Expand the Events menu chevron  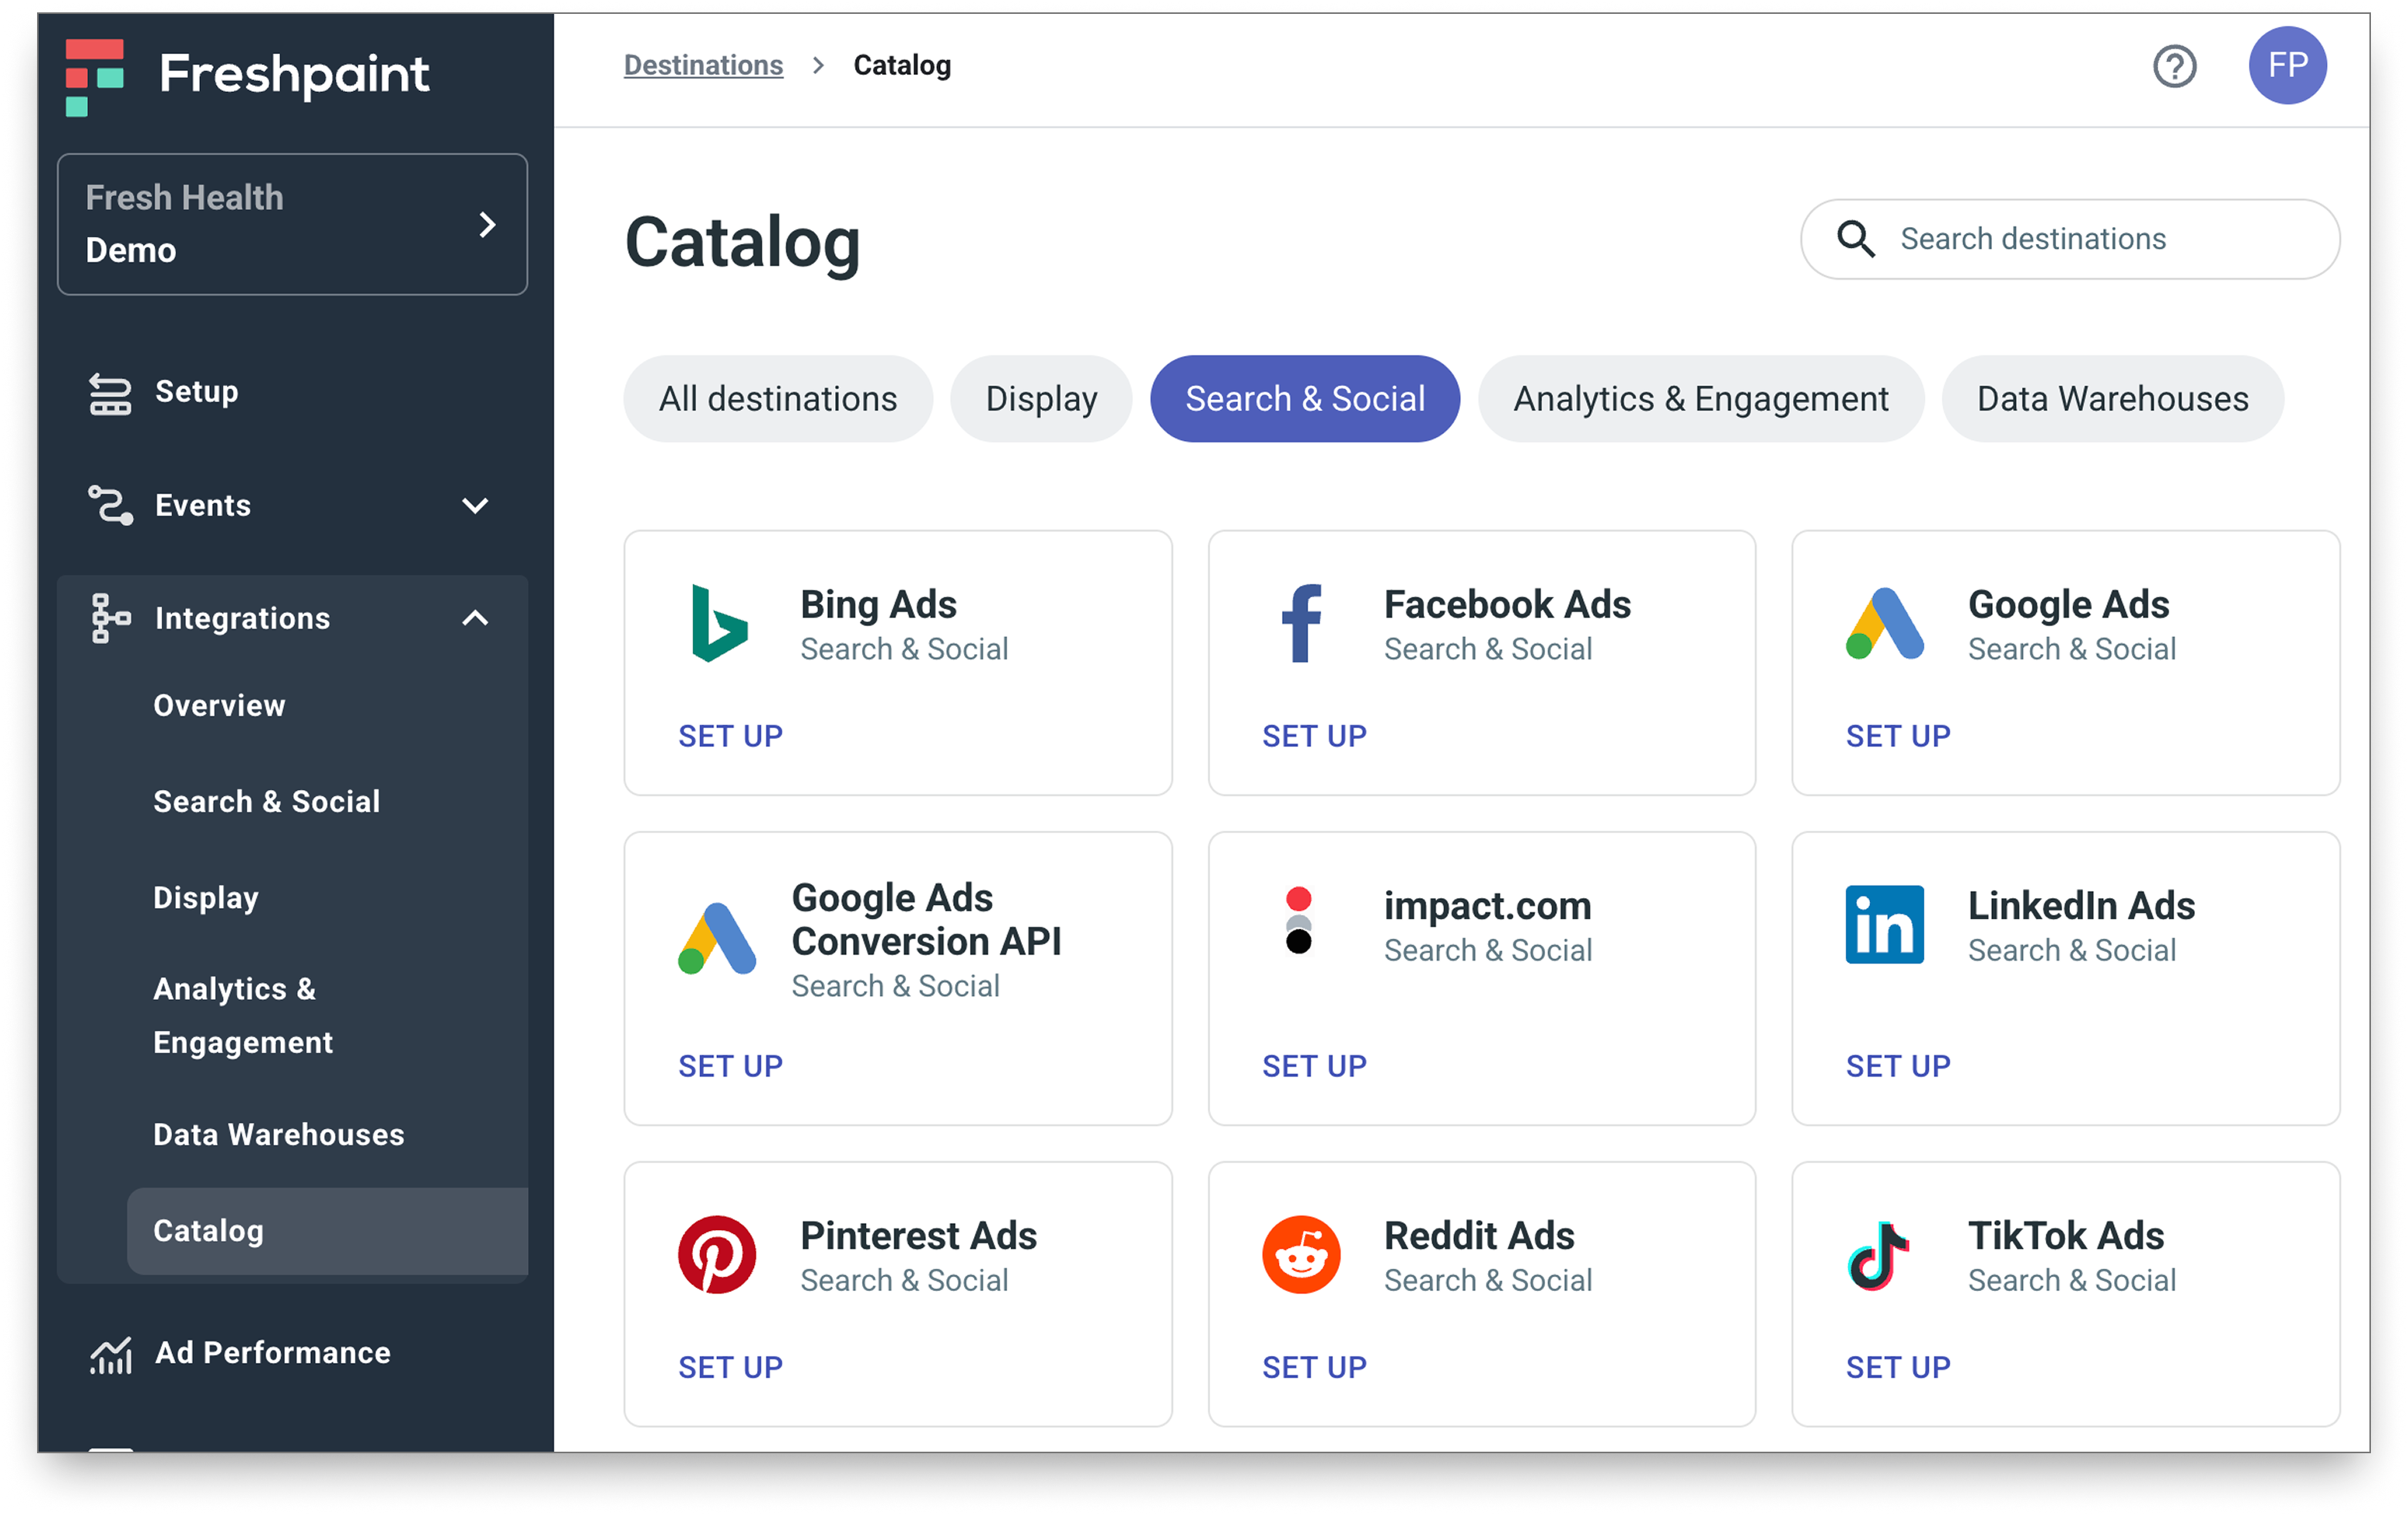(x=475, y=505)
